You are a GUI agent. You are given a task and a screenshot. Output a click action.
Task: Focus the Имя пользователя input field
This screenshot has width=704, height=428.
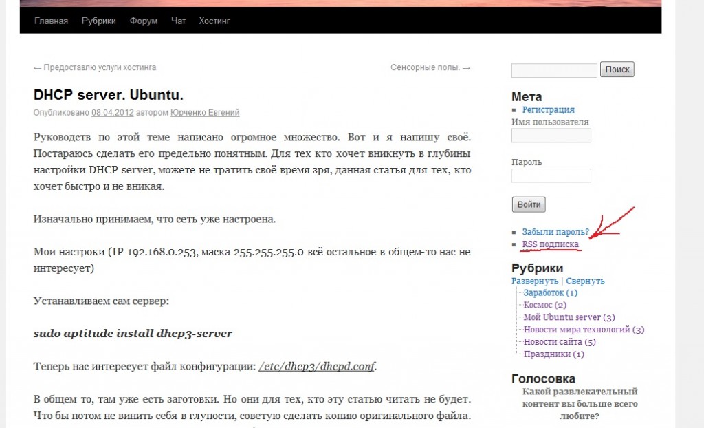[551, 136]
